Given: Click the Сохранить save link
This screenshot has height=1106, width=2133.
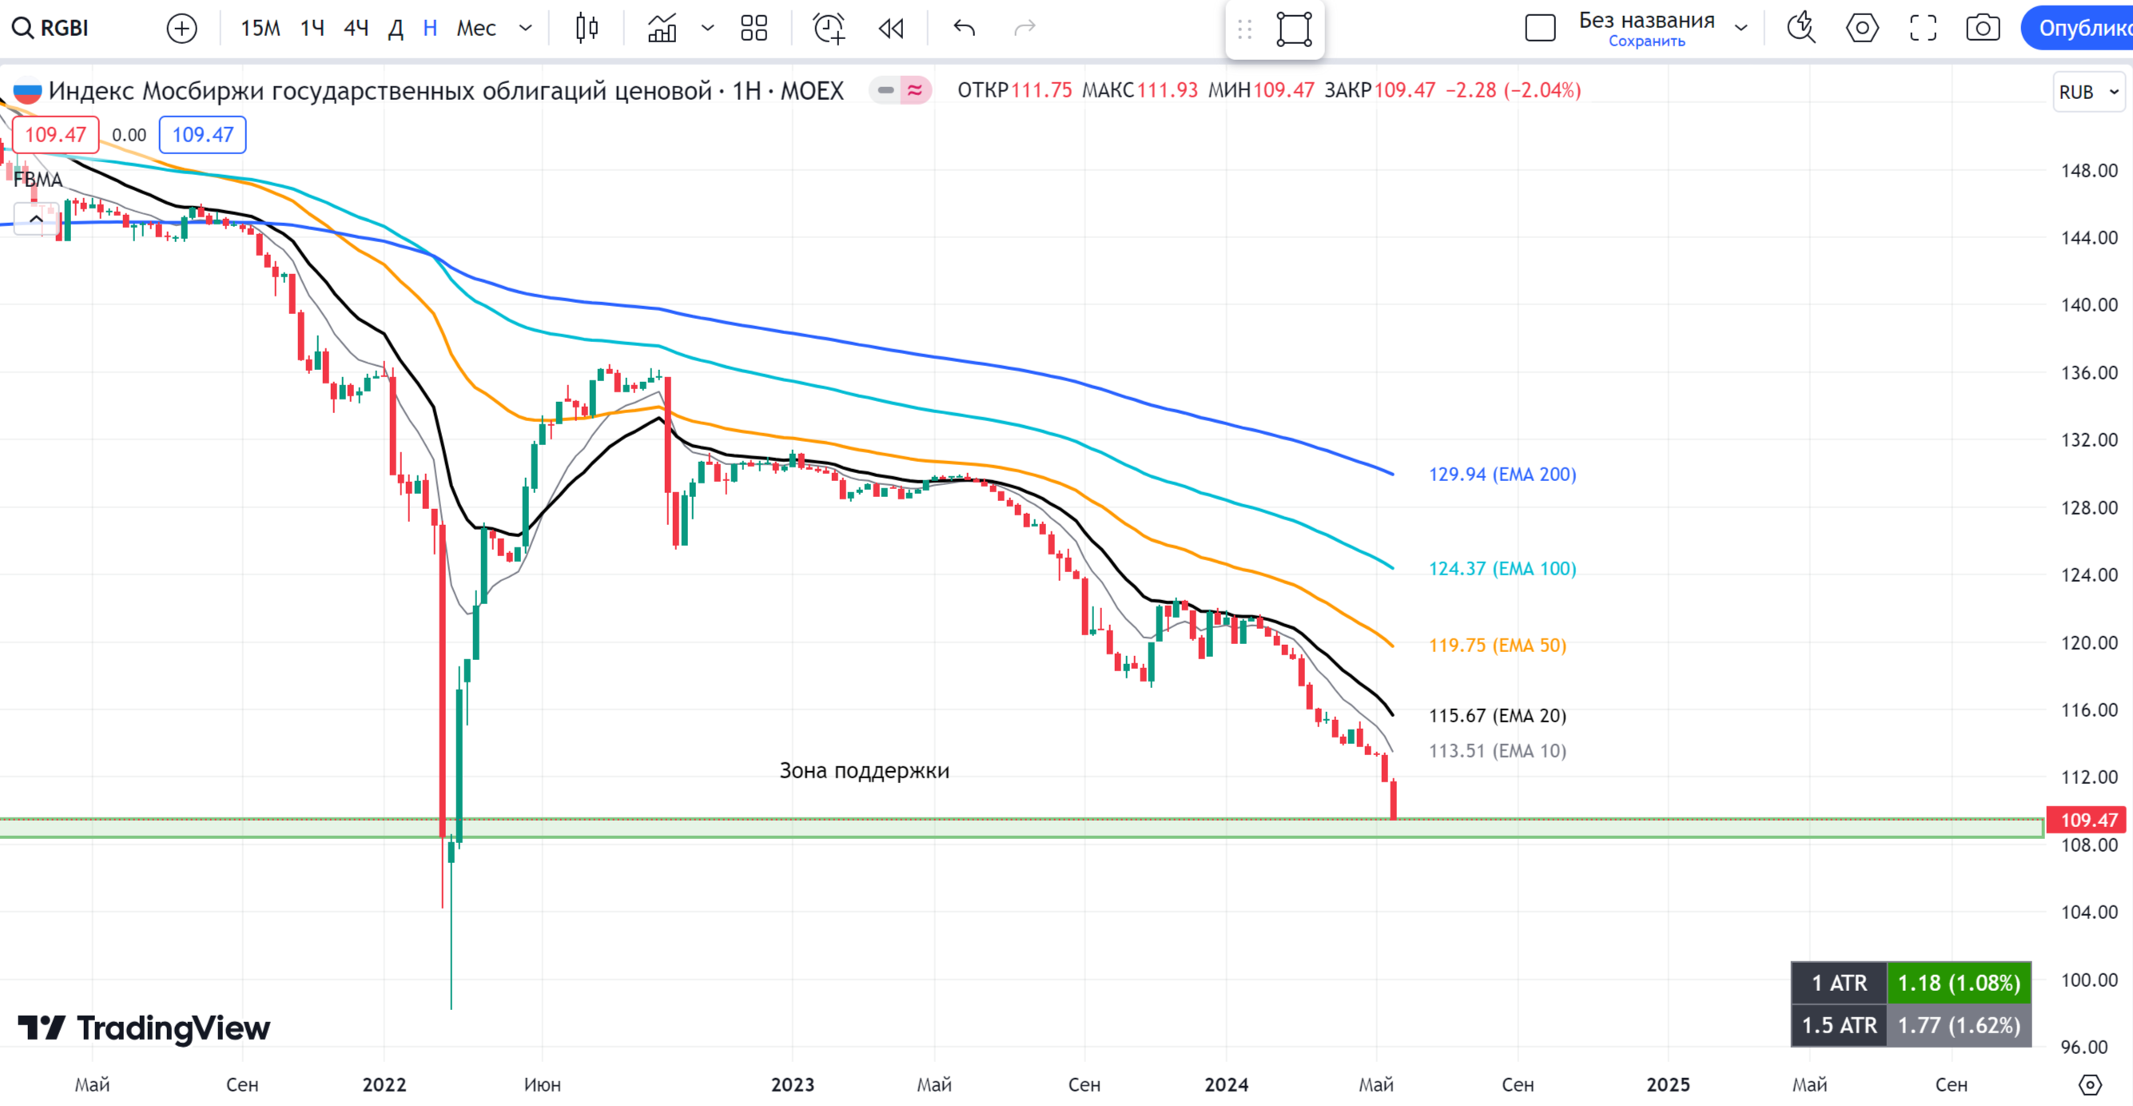Looking at the screenshot, I should coord(1646,42).
